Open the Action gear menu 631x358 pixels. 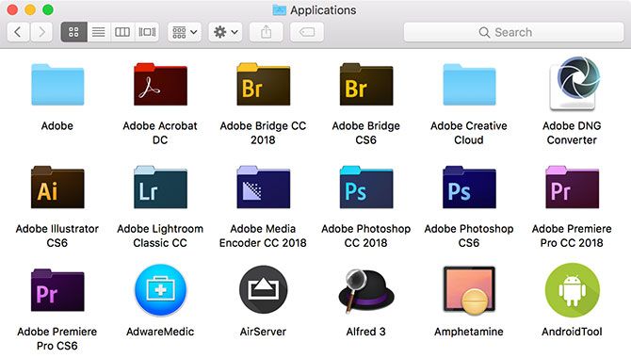tap(225, 32)
